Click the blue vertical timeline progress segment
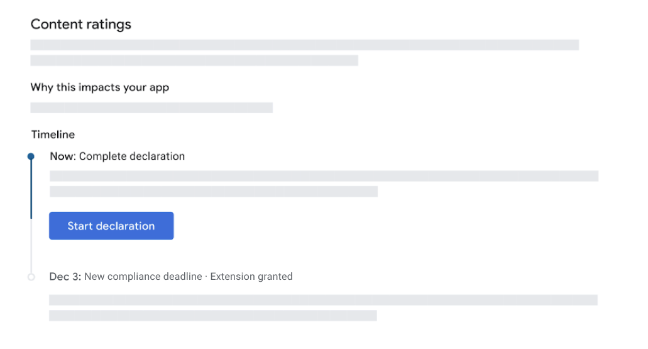The height and width of the screenshot is (349, 648). [x=31, y=189]
